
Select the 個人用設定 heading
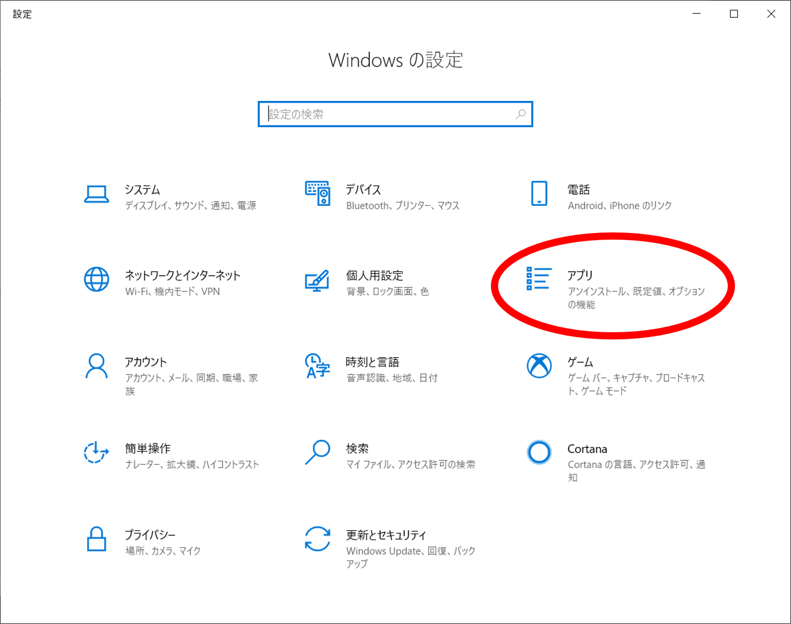tap(375, 276)
